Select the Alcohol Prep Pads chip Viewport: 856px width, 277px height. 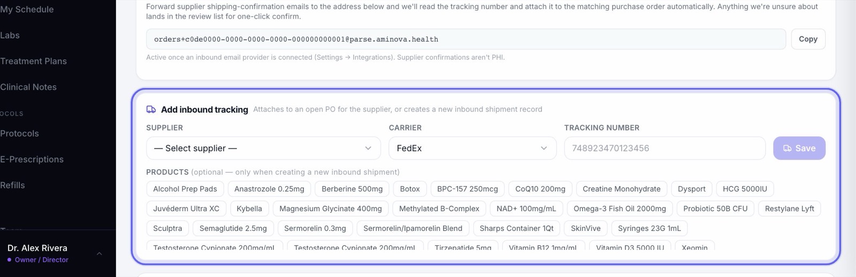coord(185,189)
